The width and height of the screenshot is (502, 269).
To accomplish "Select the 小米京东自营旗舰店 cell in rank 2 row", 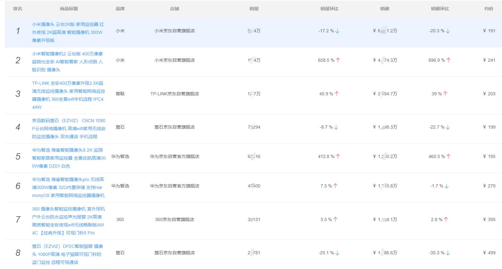I will coord(175,60).
